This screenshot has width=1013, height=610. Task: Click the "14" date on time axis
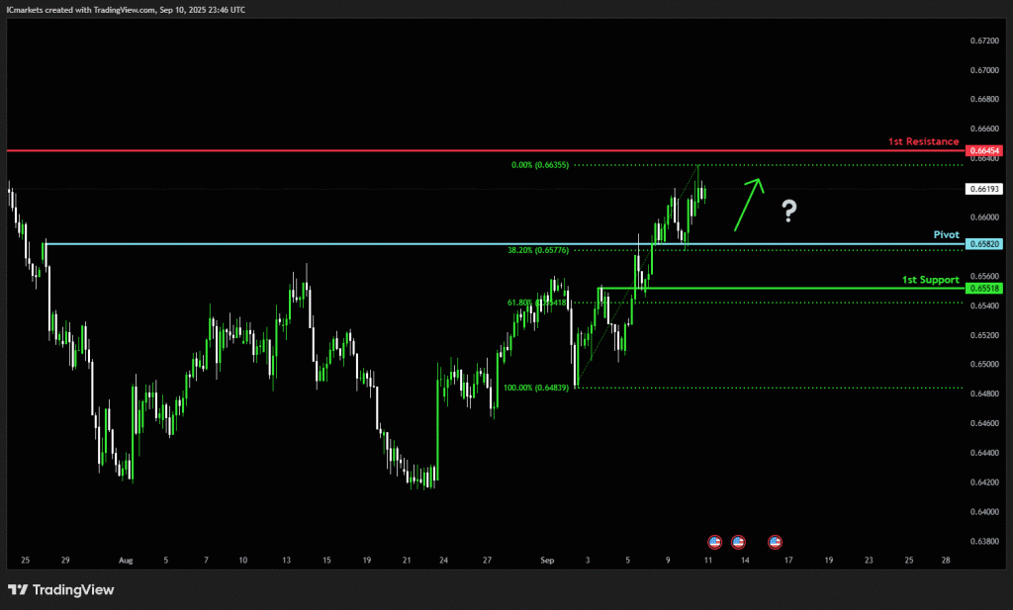click(745, 561)
